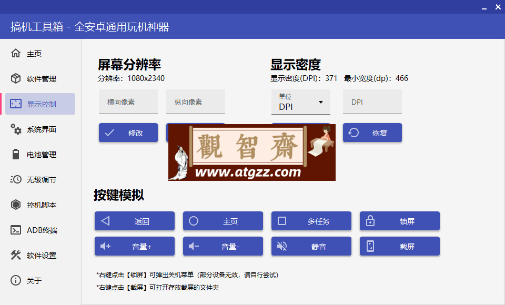Close the 搞机工具箱 window
This screenshot has height=305, width=505.
pos(498,7)
